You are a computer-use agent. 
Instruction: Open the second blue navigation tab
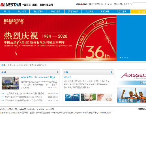[21, 11]
